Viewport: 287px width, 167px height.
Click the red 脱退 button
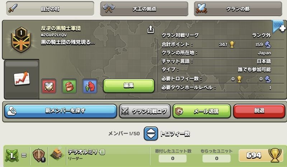(x=259, y=111)
